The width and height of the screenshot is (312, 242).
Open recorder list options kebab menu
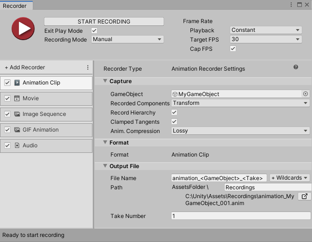pyautogui.click(x=88, y=67)
